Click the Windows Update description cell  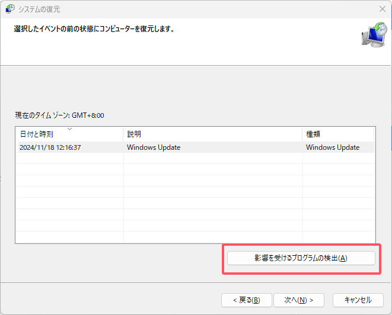pos(154,147)
